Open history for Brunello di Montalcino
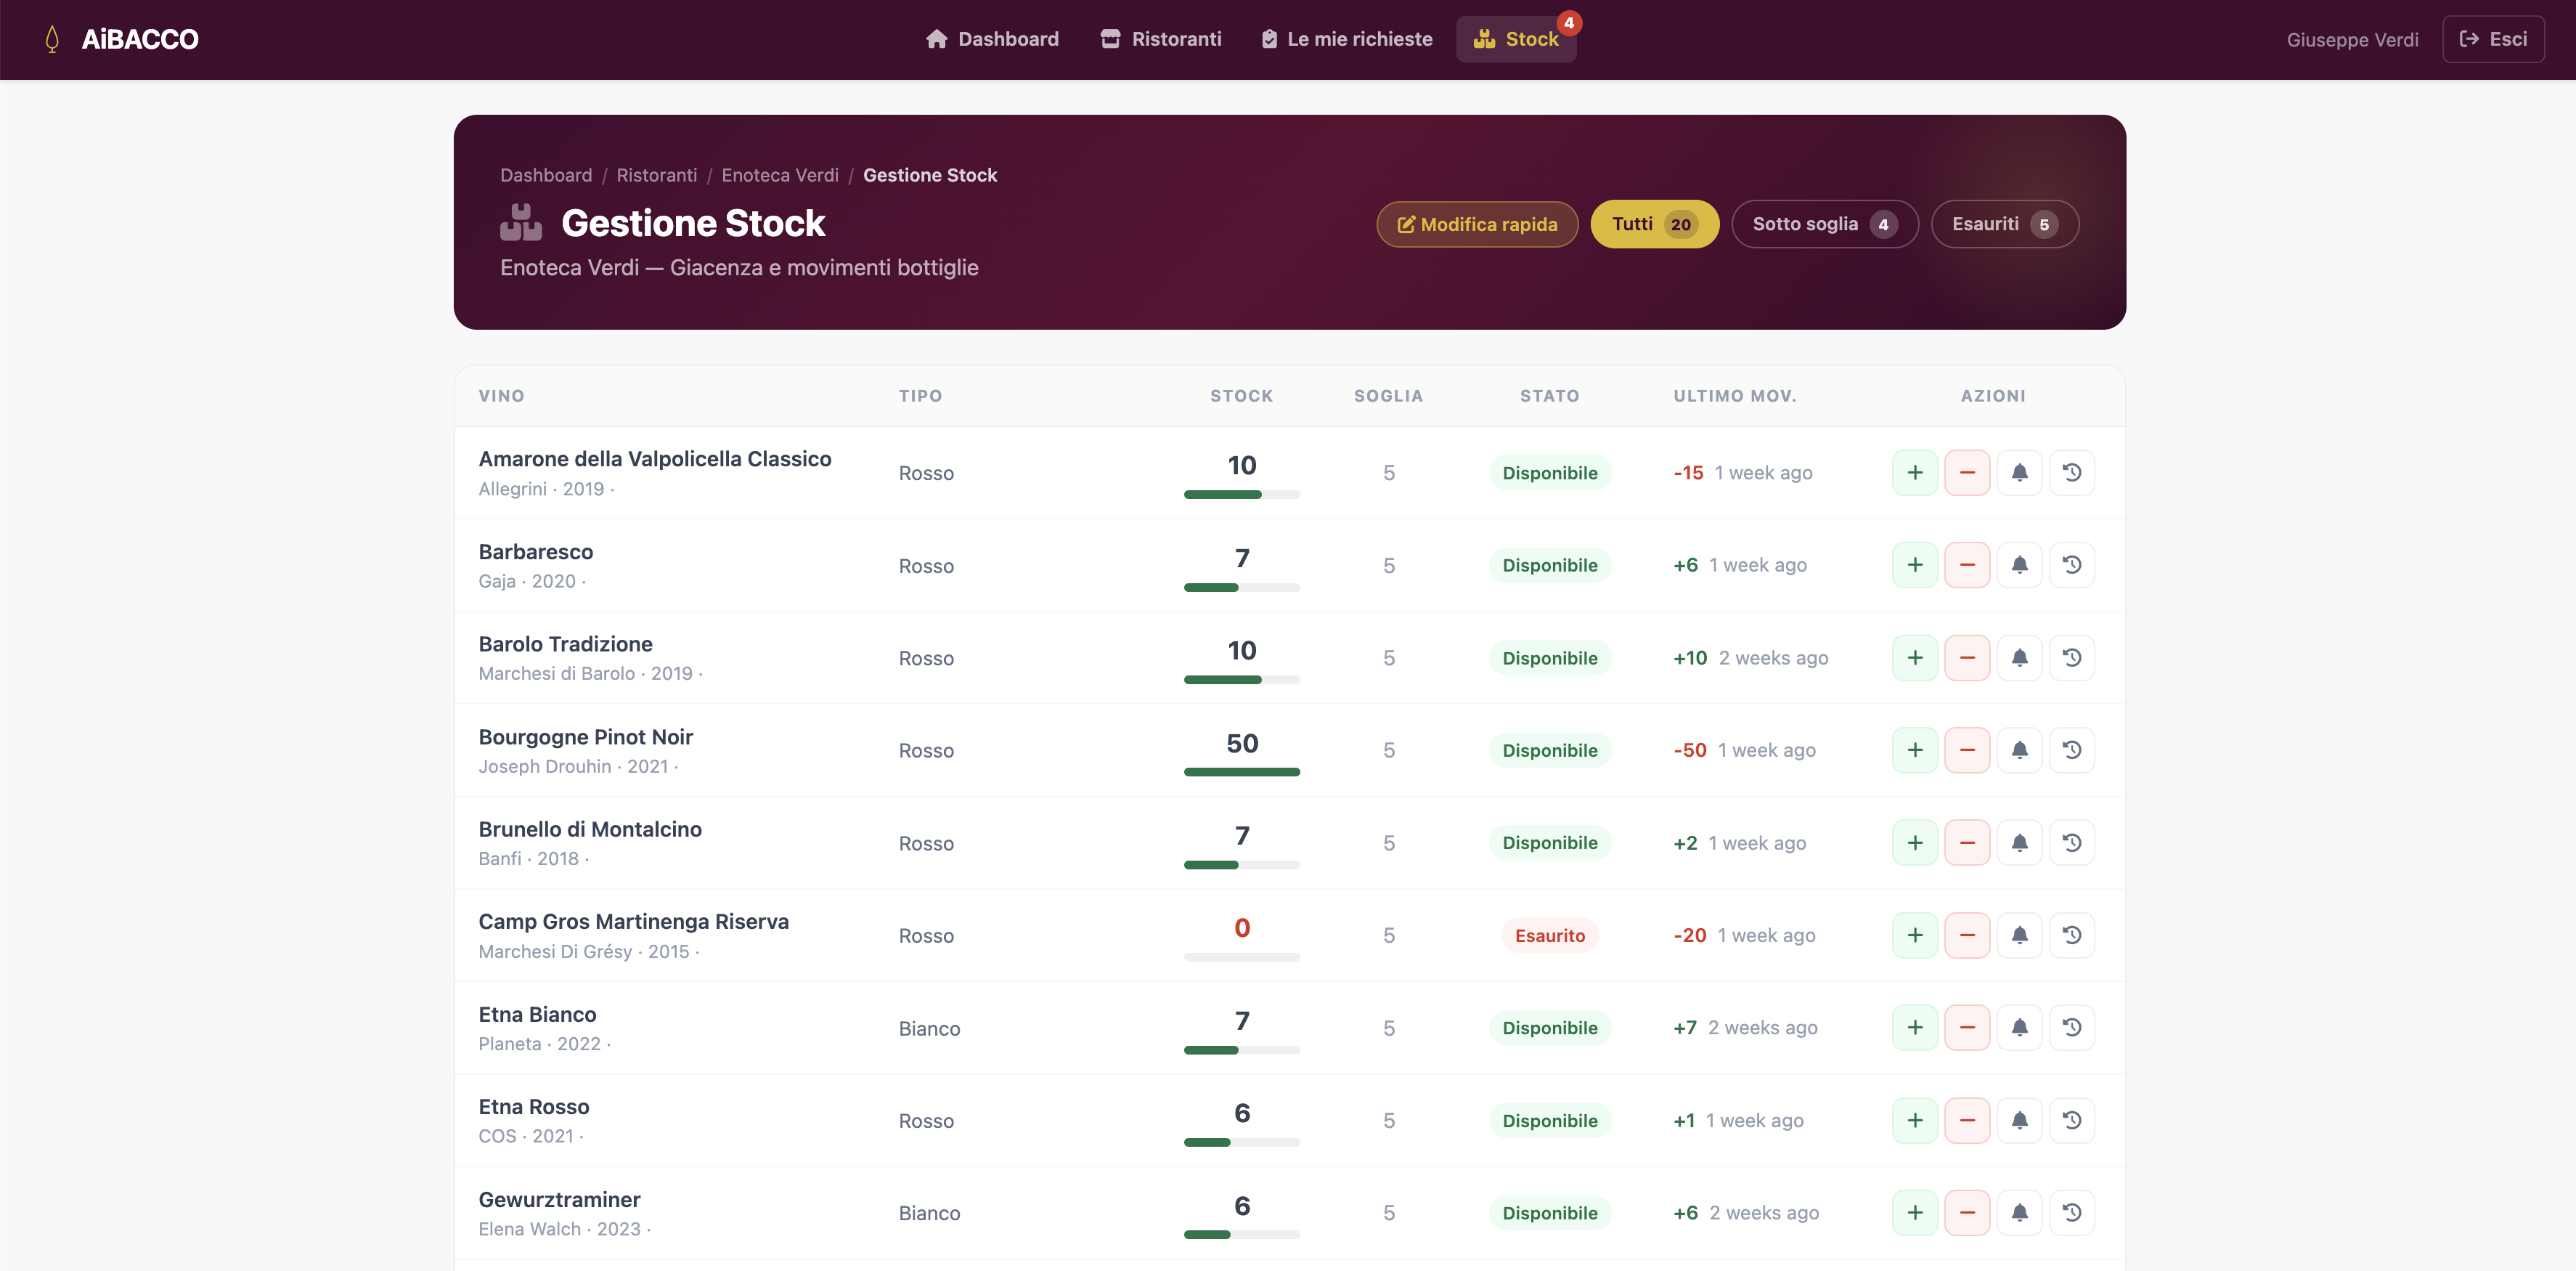2576x1271 pixels. pos(2072,843)
